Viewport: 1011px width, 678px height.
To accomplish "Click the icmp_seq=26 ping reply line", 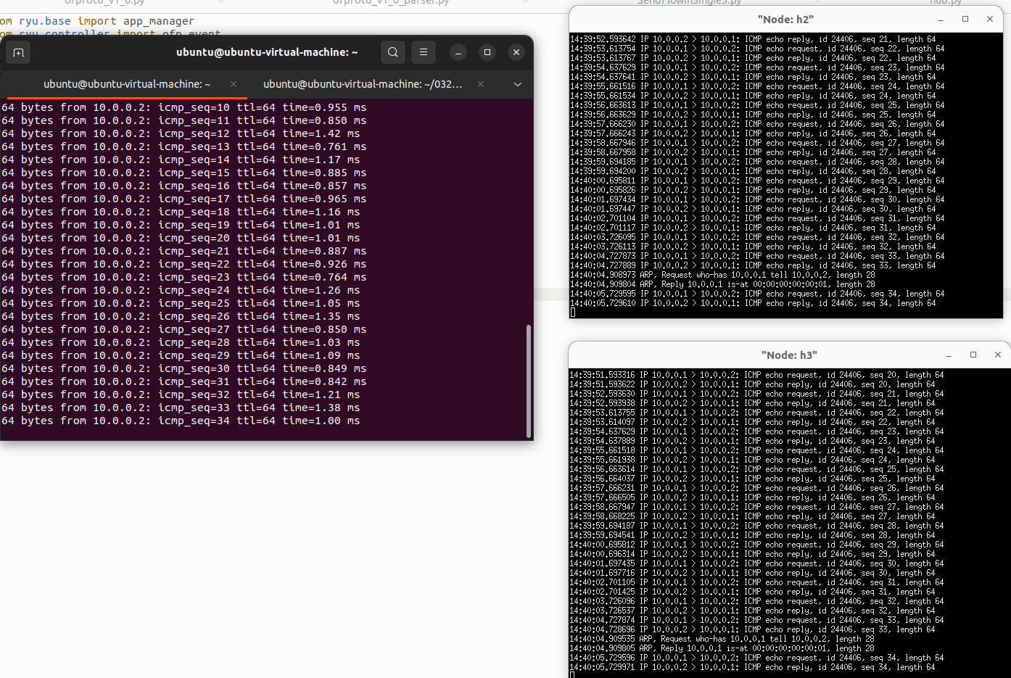I will pyautogui.click(x=181, y=316).
